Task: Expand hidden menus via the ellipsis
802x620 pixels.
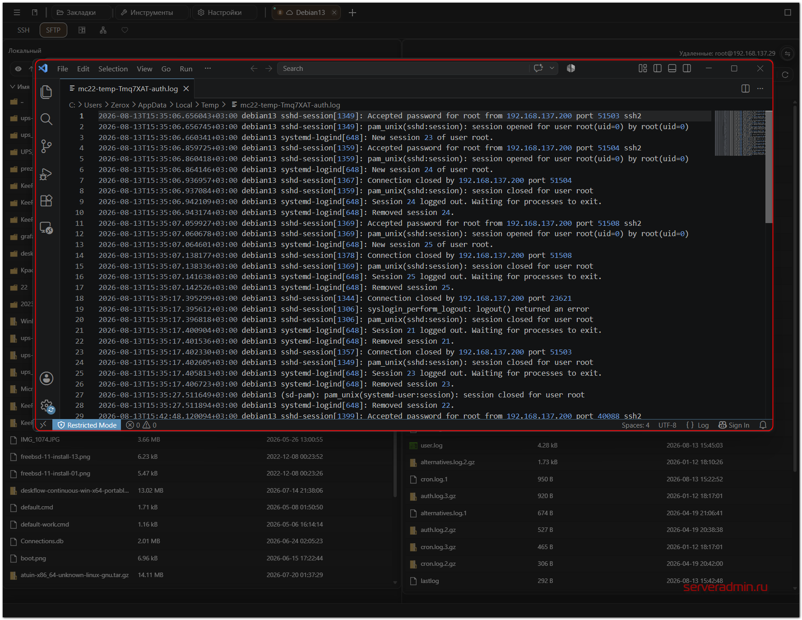Action: (208, 69)
